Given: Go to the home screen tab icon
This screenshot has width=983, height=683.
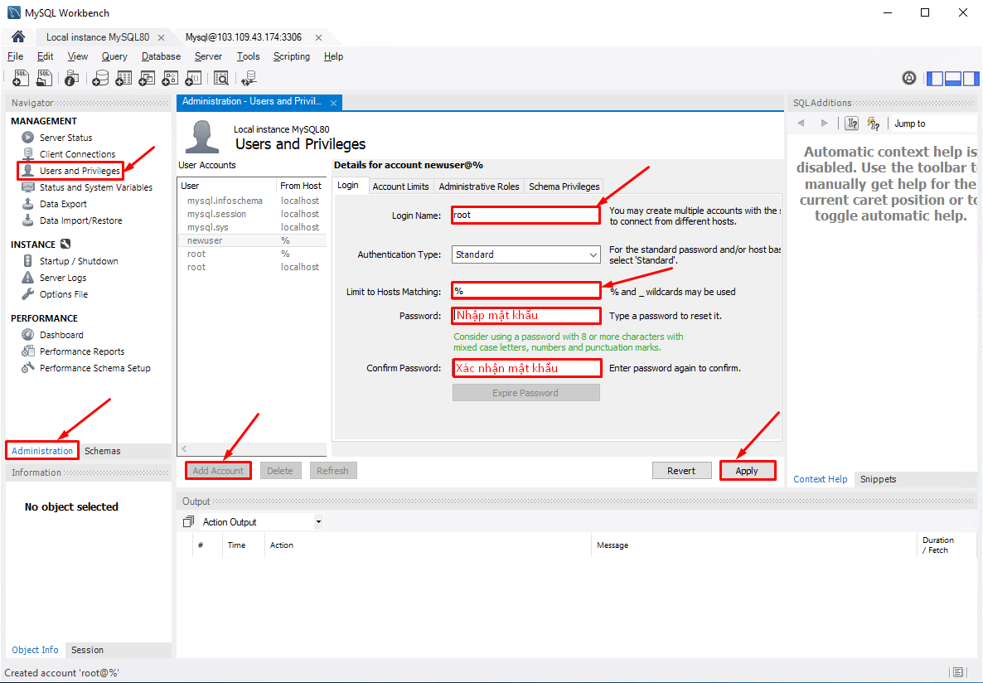Looking at the screenshot, I should click(18, 36).
